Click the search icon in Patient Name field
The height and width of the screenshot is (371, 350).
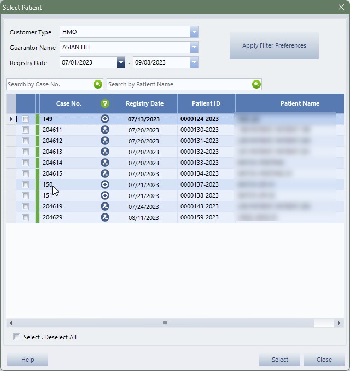point(256,84)
